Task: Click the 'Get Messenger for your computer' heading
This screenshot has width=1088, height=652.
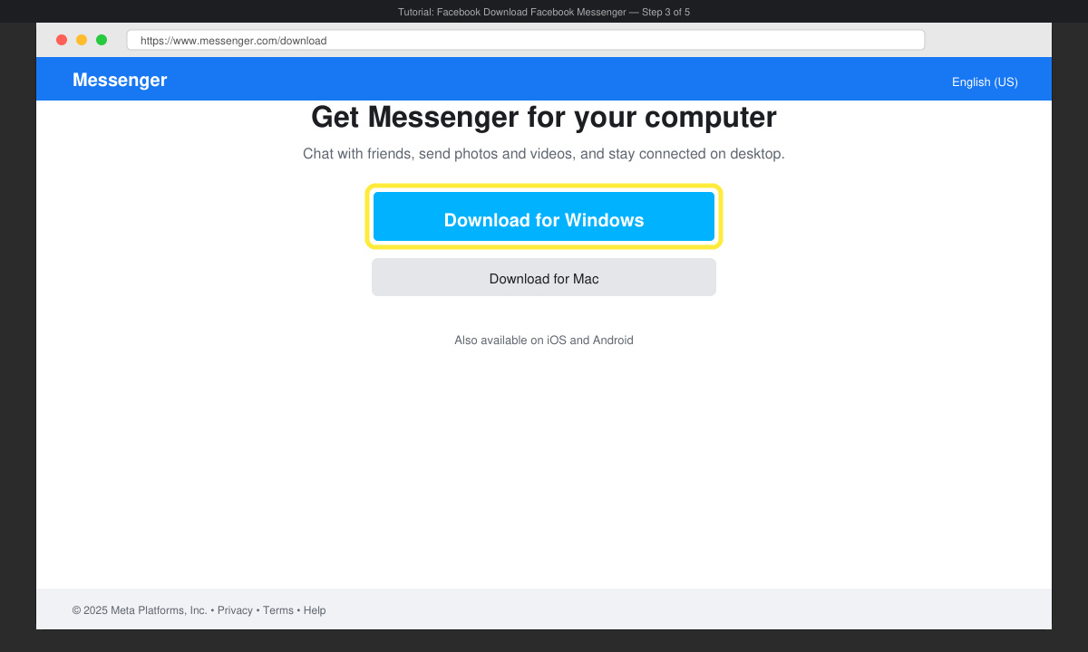Action: coord(544,118)
